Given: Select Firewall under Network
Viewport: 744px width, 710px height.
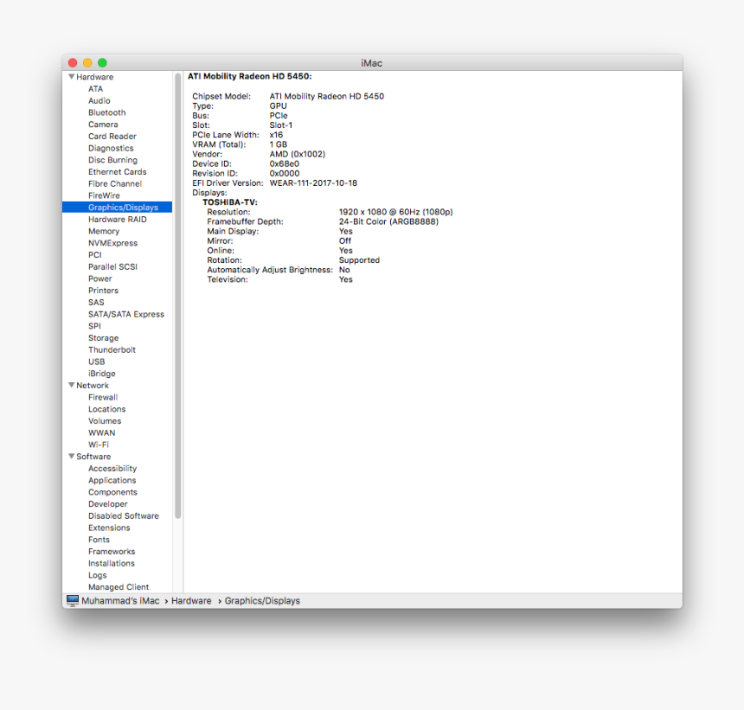Looking at the screenshot, I should (x=102, y=397).
